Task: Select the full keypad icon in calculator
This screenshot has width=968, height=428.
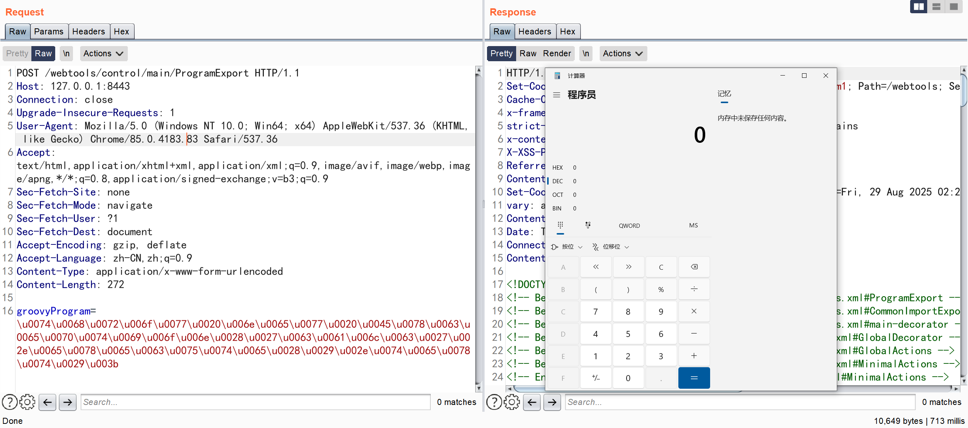Action: 560,225
